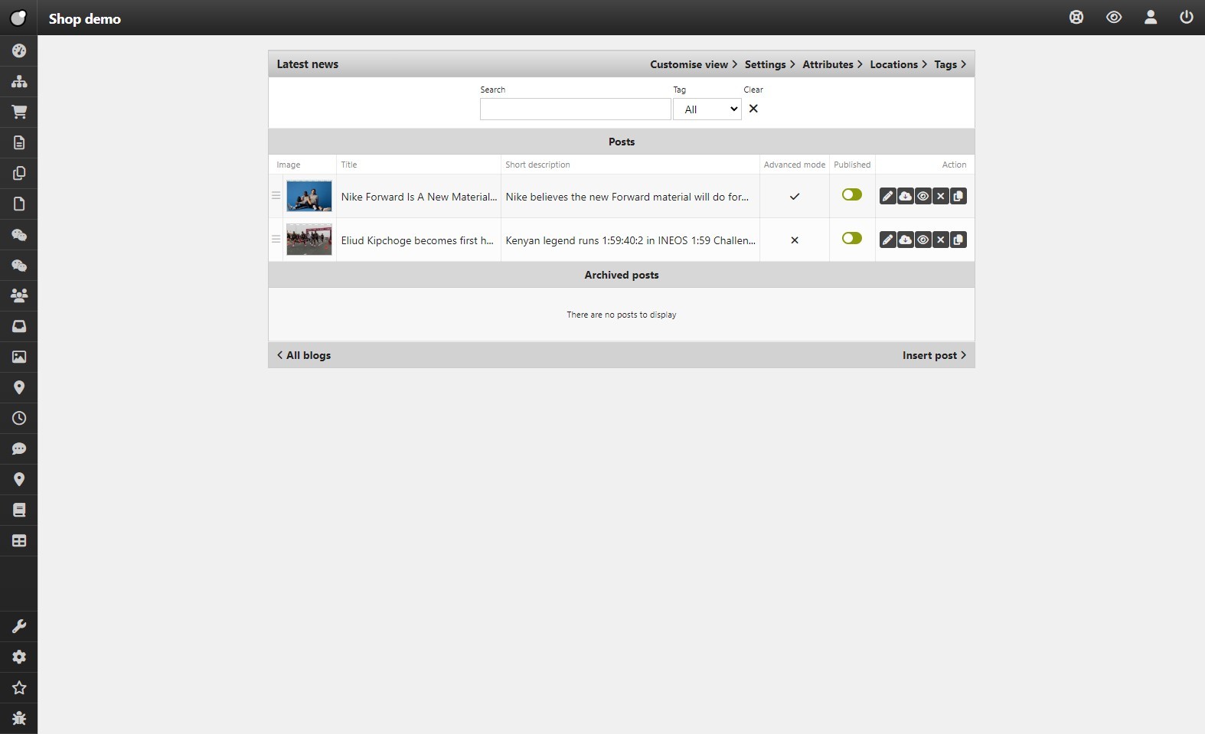
Task: Preview the Nike Forward post with the eye icon
Action: pyautogui.click(x=923, y=197)
